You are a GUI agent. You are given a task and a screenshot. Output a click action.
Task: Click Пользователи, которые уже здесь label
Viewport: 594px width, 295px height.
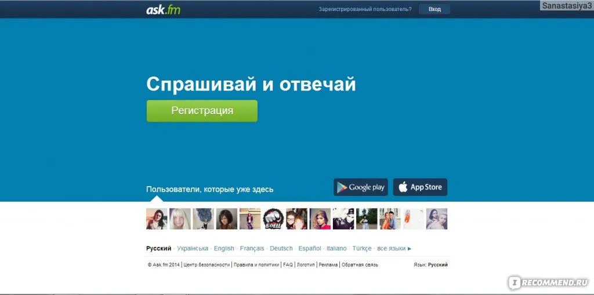tap(210, 190)
